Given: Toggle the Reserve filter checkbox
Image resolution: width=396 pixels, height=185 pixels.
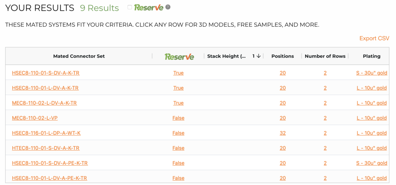Looking at the screenshot, I should tap(130, 7).
